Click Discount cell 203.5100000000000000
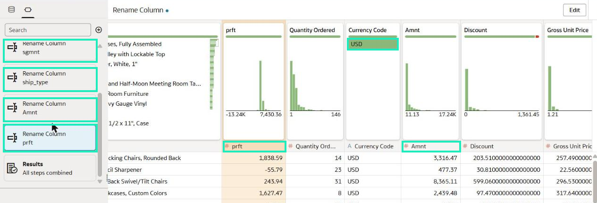The width and height of the screenshot is (597, 203). point(502,158)
